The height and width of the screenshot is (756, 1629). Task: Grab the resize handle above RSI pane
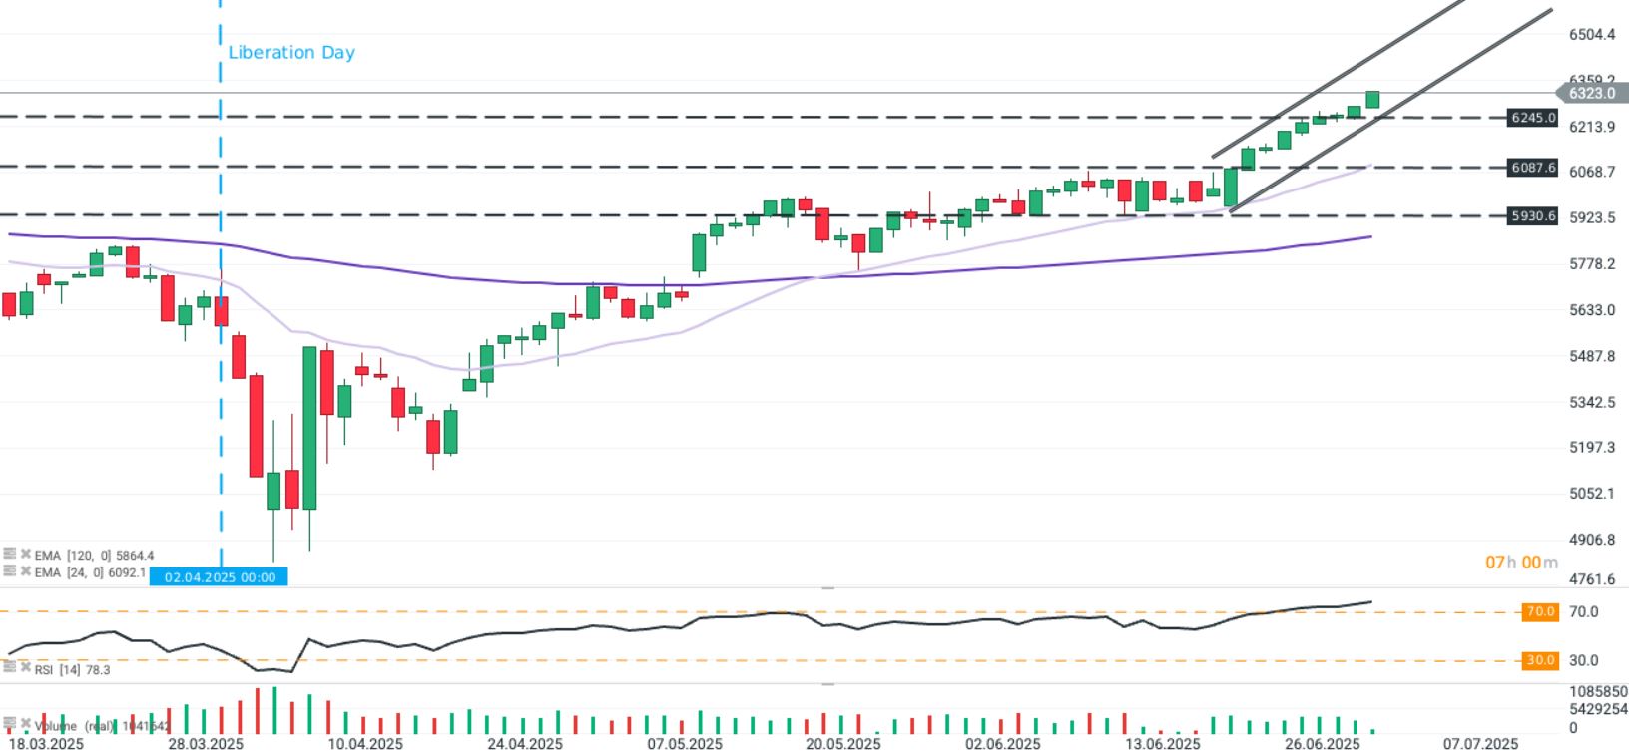click(827, 589)
